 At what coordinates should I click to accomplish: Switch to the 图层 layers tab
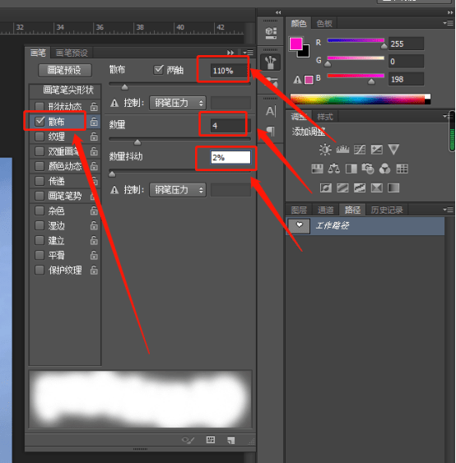(x=299, y=210)
